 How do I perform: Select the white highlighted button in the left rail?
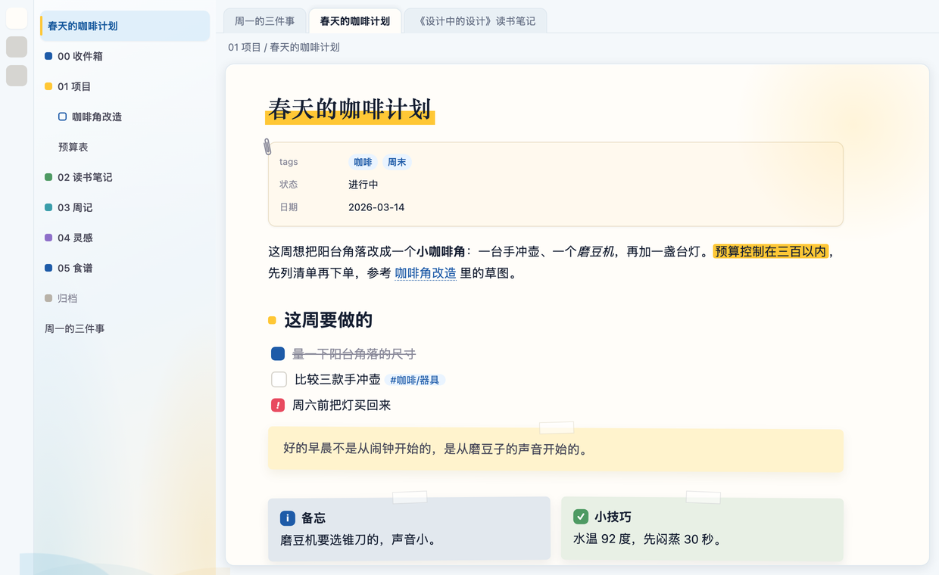17,18
